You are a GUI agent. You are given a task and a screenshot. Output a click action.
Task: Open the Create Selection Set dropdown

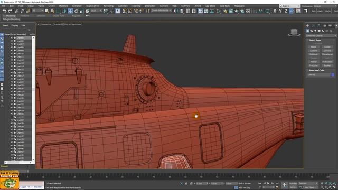161,11
